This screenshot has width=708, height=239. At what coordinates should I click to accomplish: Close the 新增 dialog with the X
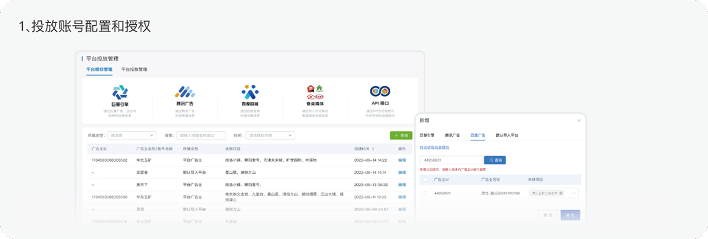[579, 121]
